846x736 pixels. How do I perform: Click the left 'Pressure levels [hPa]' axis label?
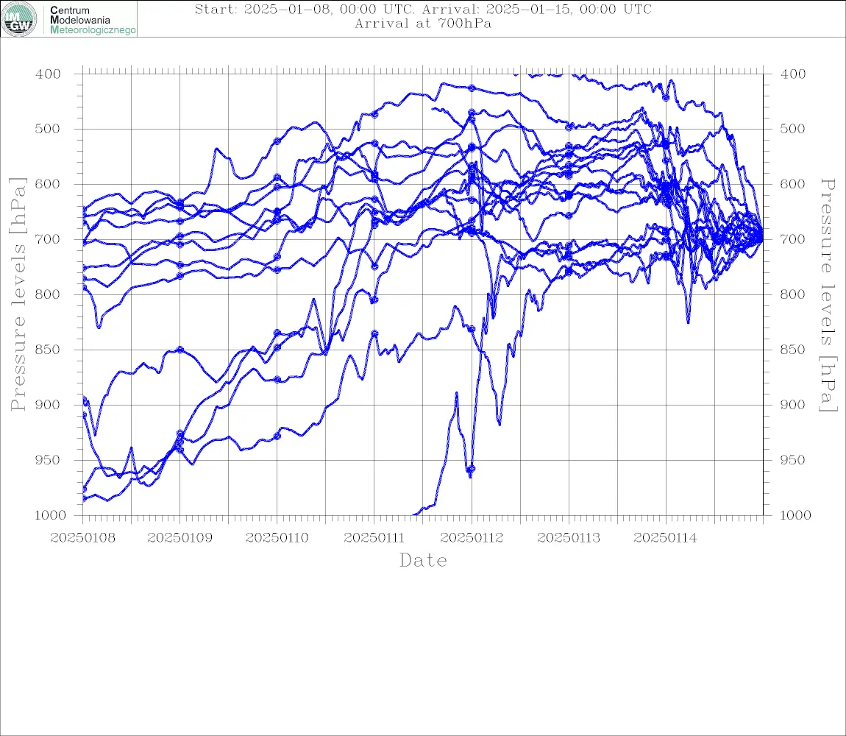pos(18,294)
